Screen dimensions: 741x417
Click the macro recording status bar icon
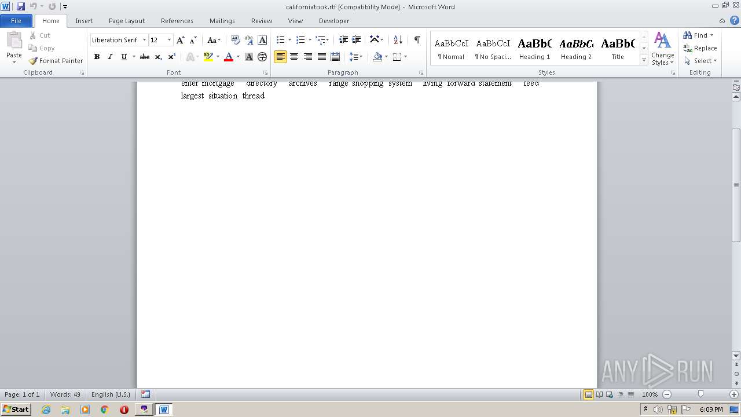(x=146, y=394)
